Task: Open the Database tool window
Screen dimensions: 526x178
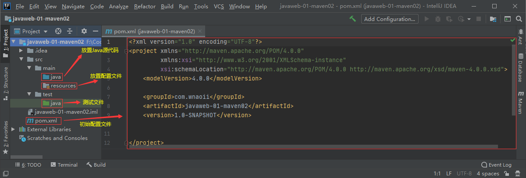Action: pyautogui.click(x=520, y=68)
